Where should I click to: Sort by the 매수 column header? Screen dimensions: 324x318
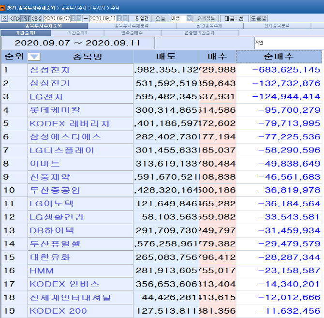pyautogui.click(x=218, y=57)
